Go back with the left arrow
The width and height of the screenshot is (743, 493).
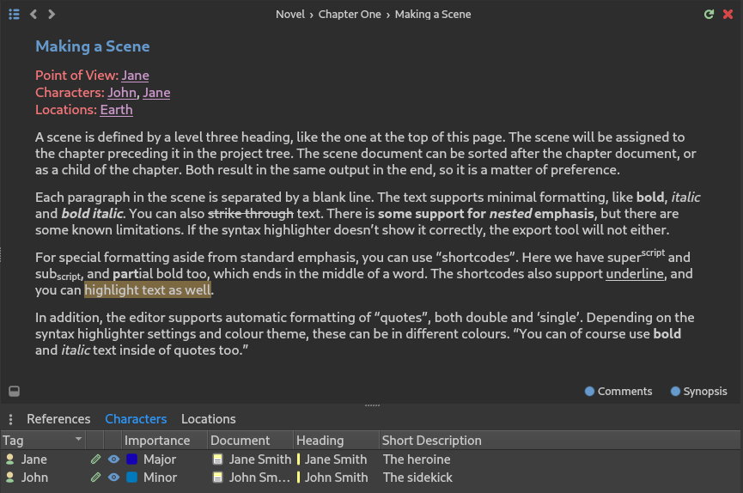pyautogui.click(x=33, y=15)
